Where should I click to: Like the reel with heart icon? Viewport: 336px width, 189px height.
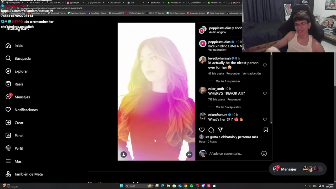(202, 130)
